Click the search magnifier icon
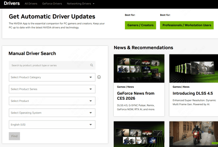218x147 pixels. pyautogui.click(x=92, y=65)
